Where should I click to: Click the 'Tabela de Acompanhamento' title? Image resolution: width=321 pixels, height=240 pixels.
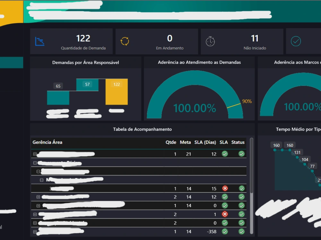(x=143, y=129)
